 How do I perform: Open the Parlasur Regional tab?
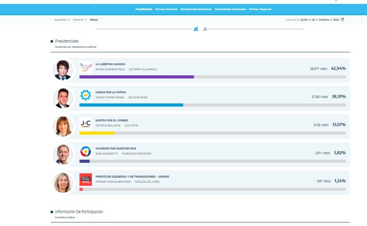[260, 9]
